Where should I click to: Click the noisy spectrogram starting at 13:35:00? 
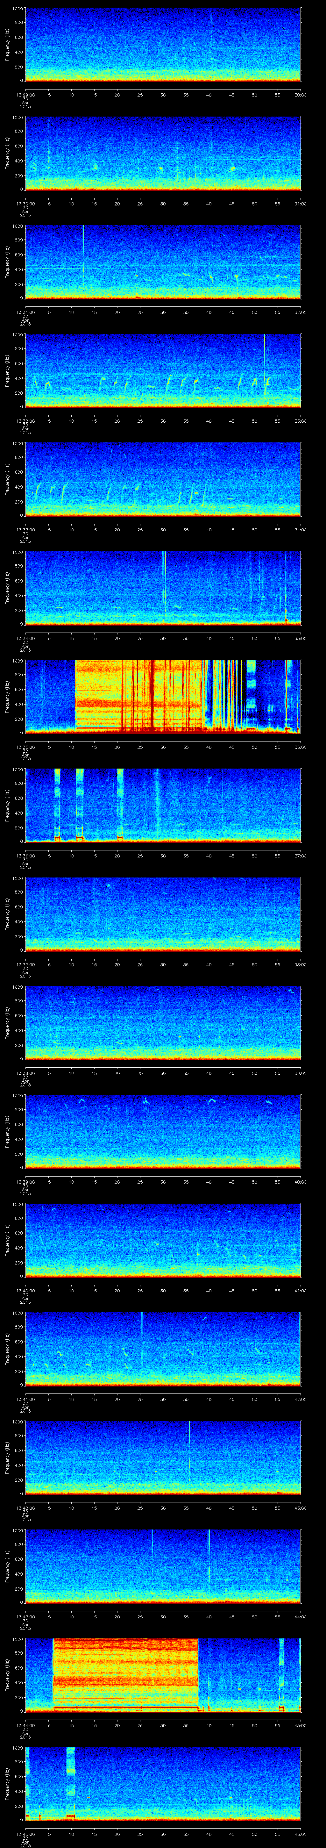click(163, 697)
